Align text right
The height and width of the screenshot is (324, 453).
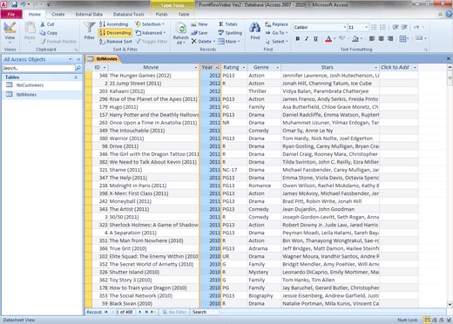[x=390, y=38]
